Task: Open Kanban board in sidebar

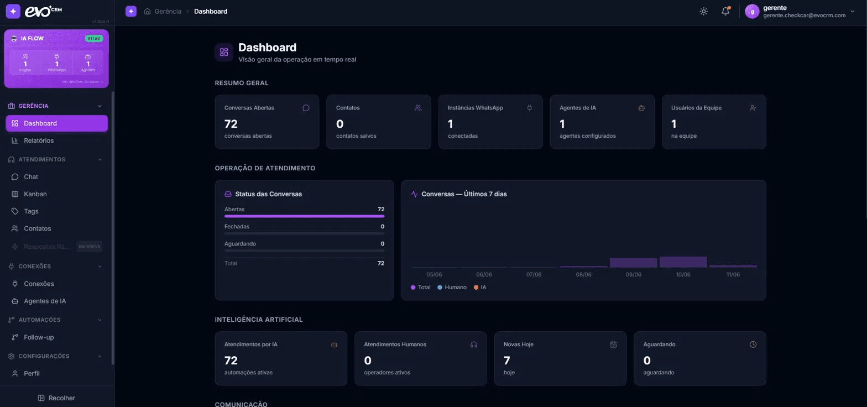Action: coord(56,194)
